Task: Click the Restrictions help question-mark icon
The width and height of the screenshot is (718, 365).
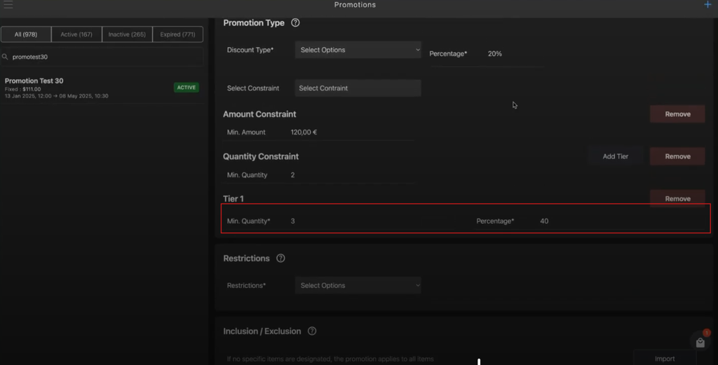Action: (x=280, y=258)
